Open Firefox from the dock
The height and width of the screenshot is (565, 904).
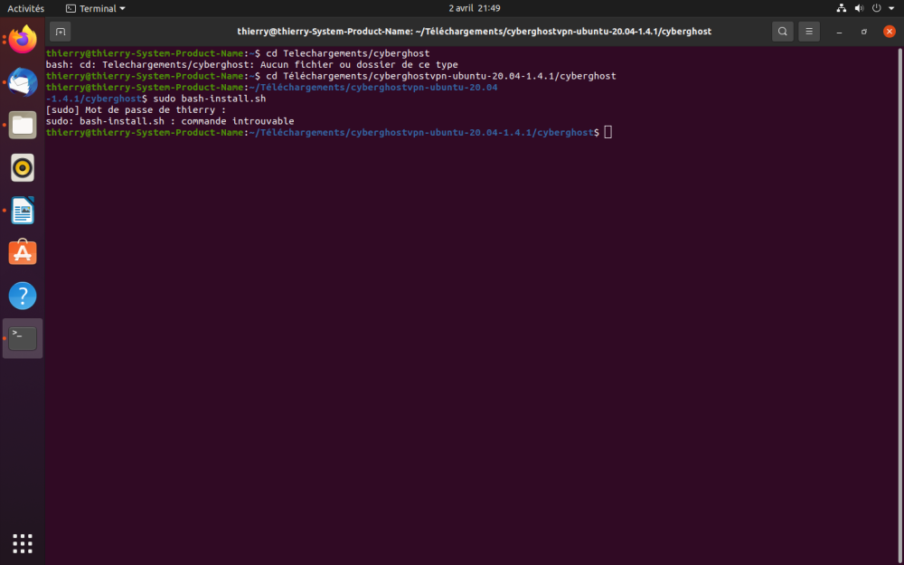tap(23, 39)
